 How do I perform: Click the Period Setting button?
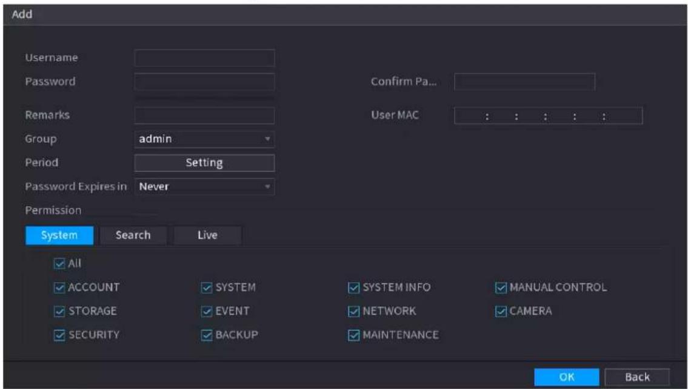pos(204,163)
